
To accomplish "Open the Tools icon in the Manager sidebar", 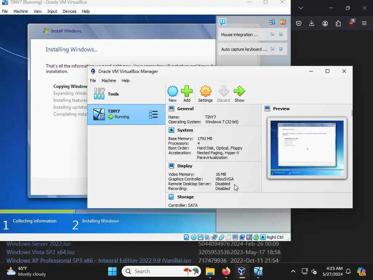I will point(99,94).
